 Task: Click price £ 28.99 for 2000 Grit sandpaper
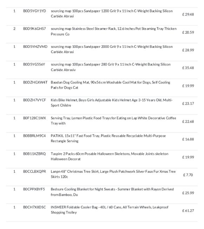click(188, 50)
